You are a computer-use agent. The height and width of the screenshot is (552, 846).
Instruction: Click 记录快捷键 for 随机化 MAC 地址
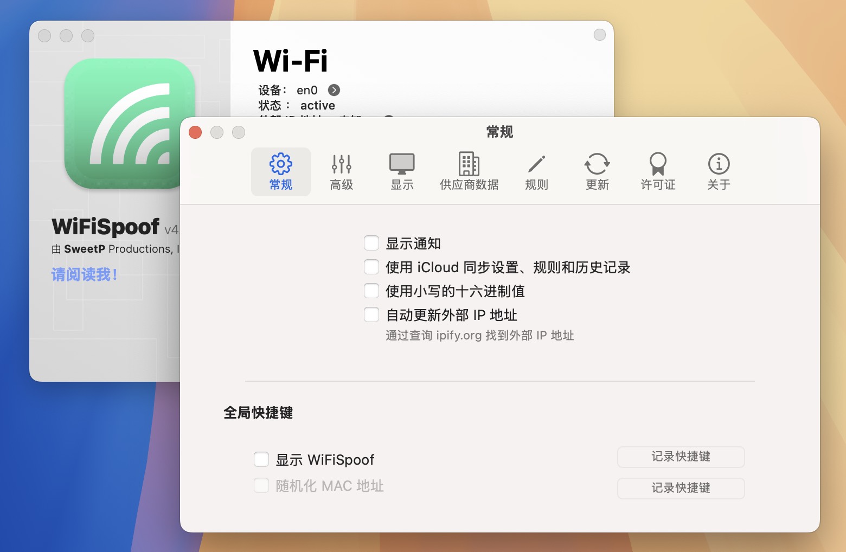[681, 488]
